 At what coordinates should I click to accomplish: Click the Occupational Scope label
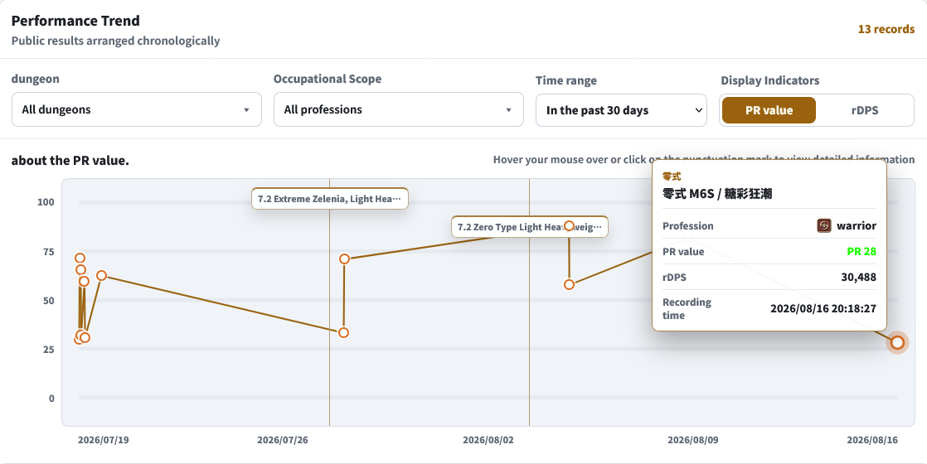328,79
